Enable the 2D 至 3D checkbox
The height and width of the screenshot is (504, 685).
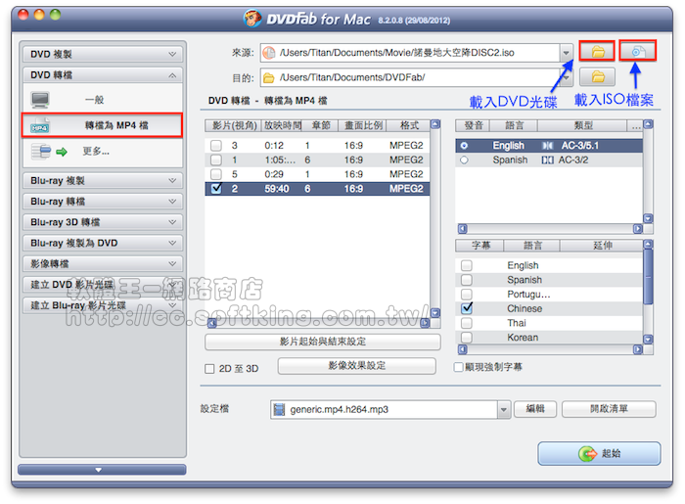(209, 368)
